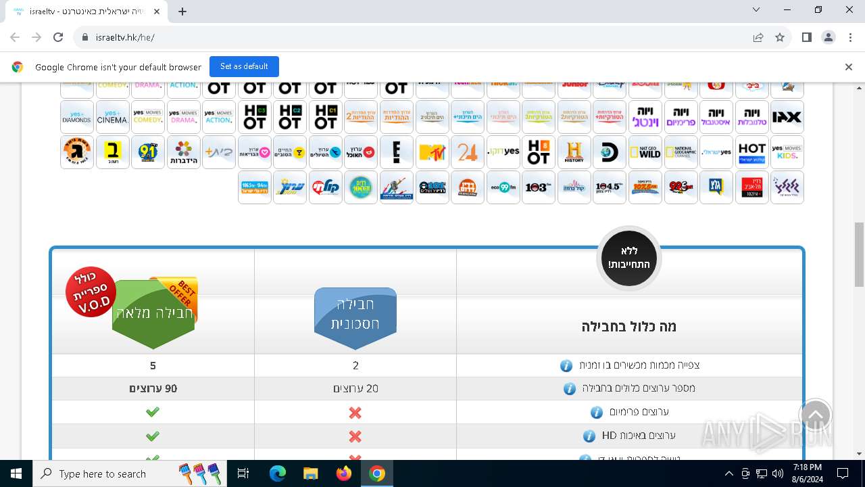Select the yes Movies Action channel
Image resolution: width=865 pixels, height=487 pixels.
click(x=218, y=116)
